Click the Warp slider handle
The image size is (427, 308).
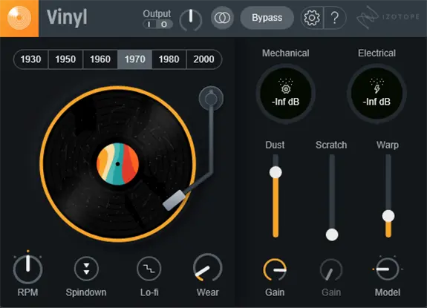388,216
